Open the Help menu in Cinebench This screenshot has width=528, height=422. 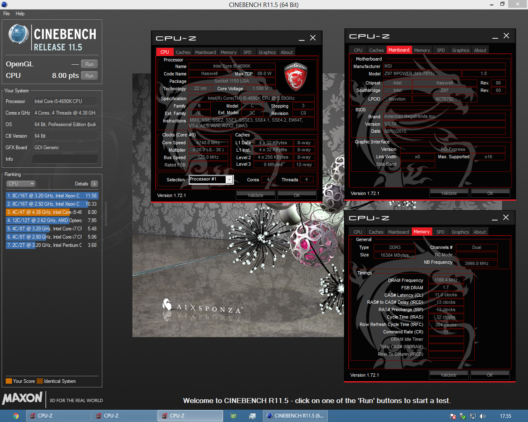(20, 14)
